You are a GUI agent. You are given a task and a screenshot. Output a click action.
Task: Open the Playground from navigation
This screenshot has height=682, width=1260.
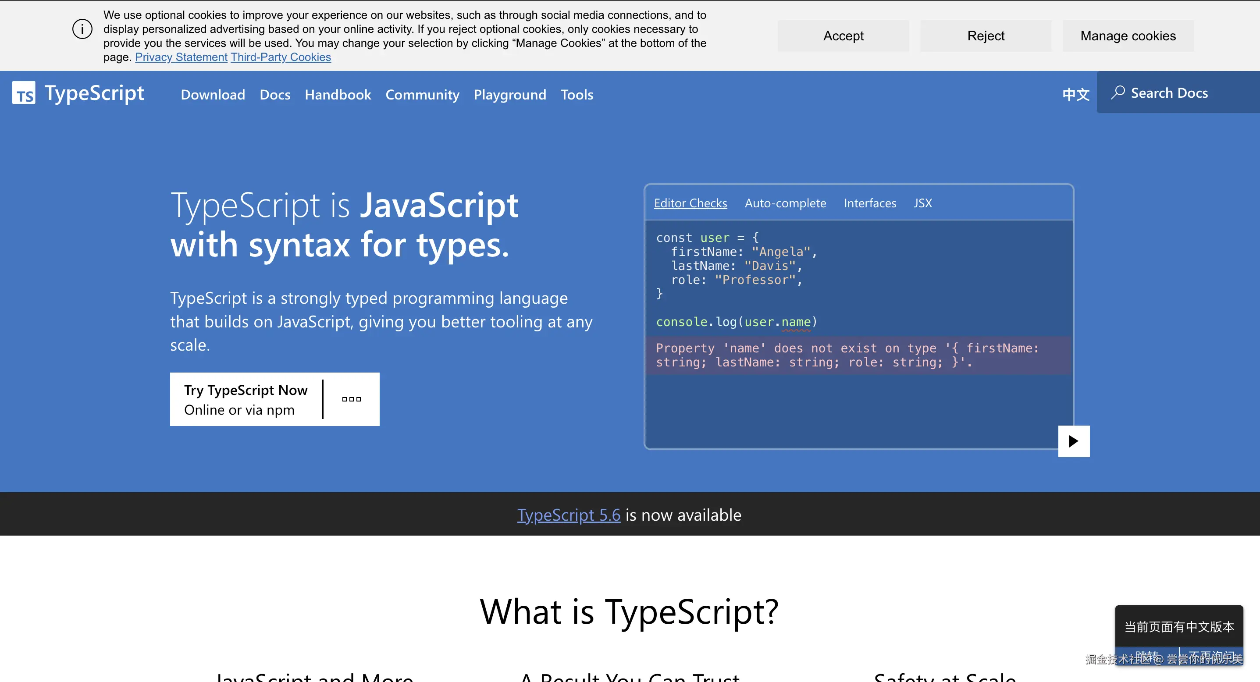point(510,94)
